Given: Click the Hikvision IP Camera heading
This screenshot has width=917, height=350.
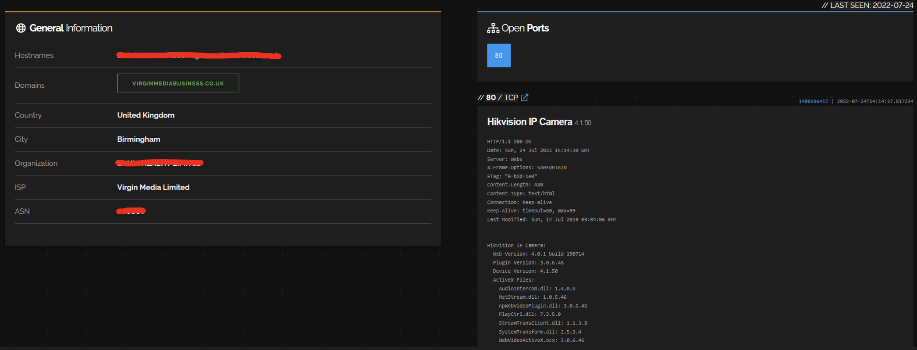Looking at the screenshot, I should point(529,122).
